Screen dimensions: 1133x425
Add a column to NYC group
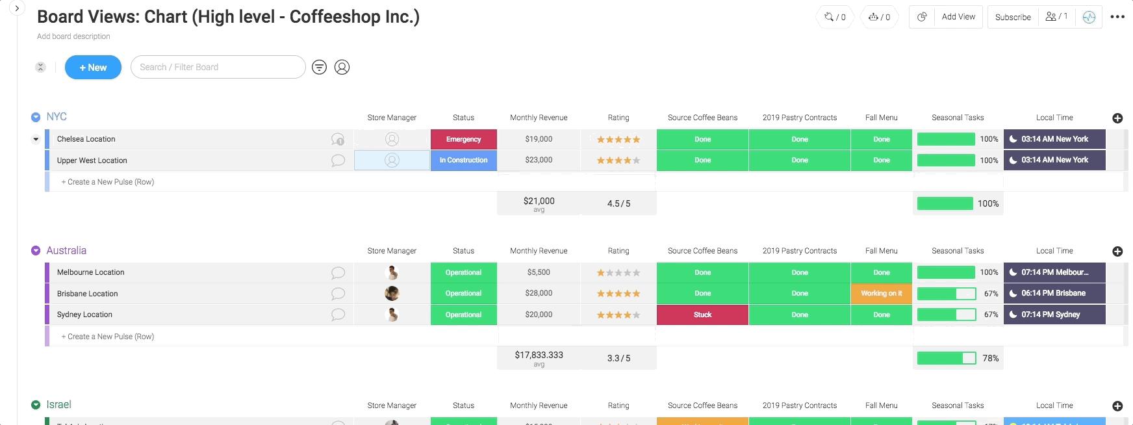tap(1117, 118)
